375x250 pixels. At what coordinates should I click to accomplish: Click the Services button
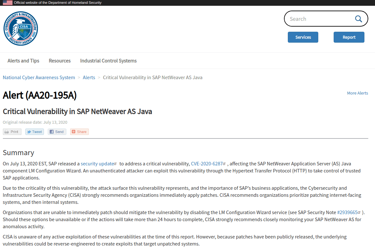click(x=303, y=37)
